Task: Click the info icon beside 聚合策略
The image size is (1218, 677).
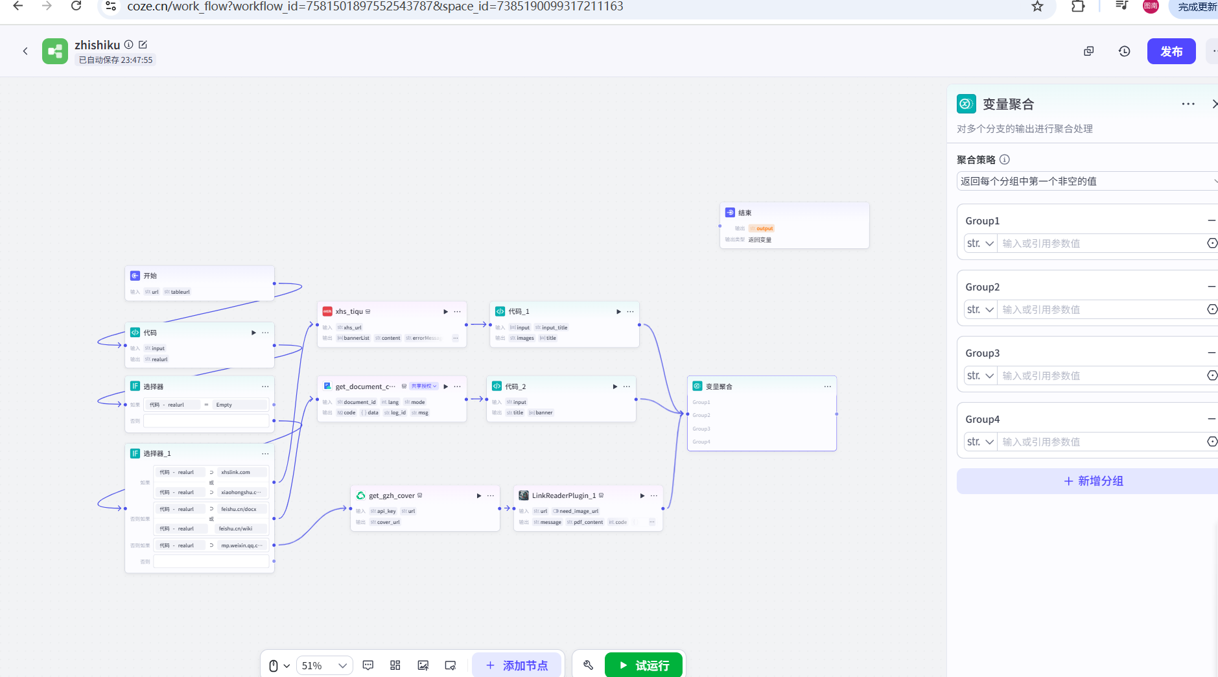Action: 1005,160
